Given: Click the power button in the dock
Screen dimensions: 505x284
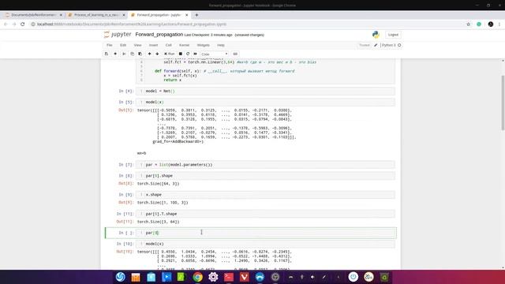Looking at the screenshot, I should [353, 277].
